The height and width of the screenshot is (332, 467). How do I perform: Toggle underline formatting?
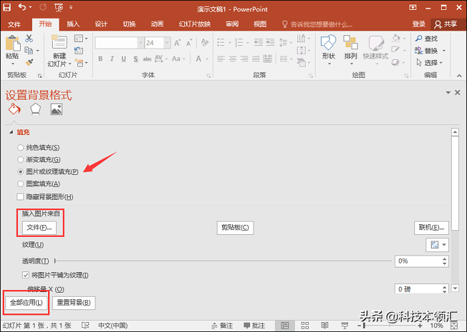[123, 59]
